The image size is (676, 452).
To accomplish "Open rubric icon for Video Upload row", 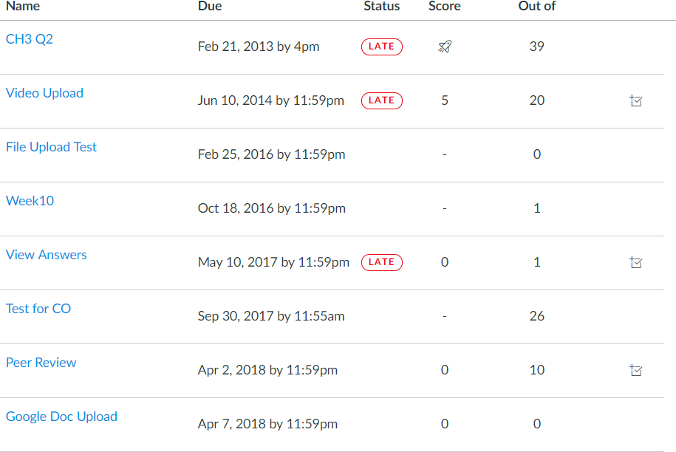I will (635, 100).
